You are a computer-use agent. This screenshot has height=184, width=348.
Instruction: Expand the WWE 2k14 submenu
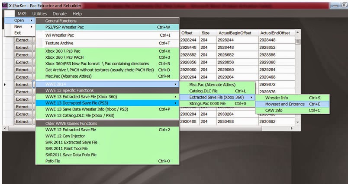107,84
